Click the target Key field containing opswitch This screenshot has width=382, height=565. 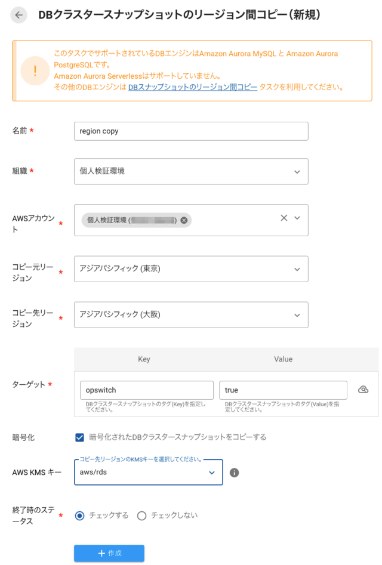146,388
